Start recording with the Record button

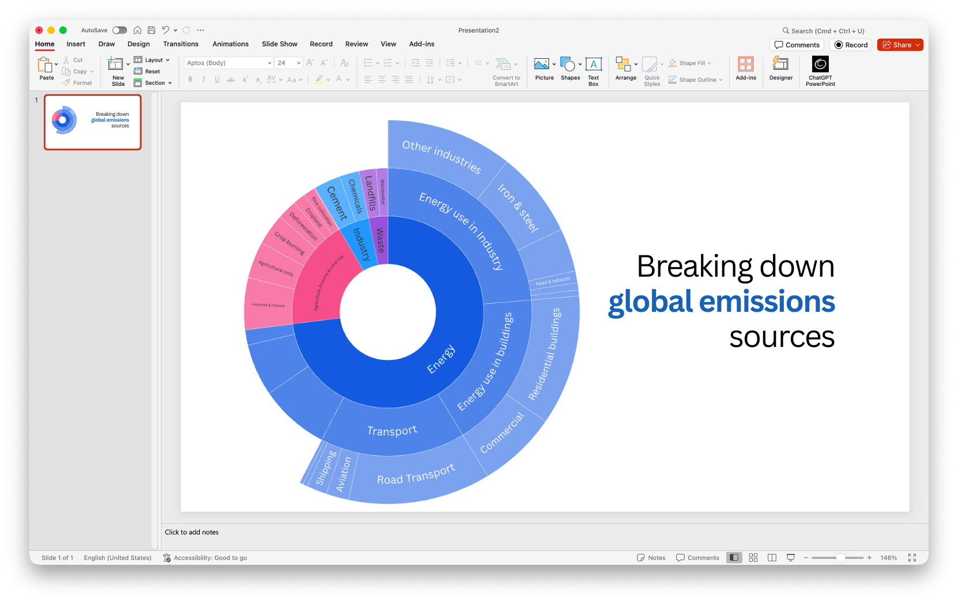click(850, 44)
